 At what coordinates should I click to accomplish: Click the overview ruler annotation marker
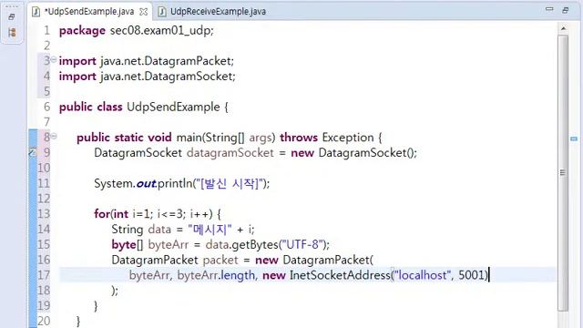coord(574,138)
